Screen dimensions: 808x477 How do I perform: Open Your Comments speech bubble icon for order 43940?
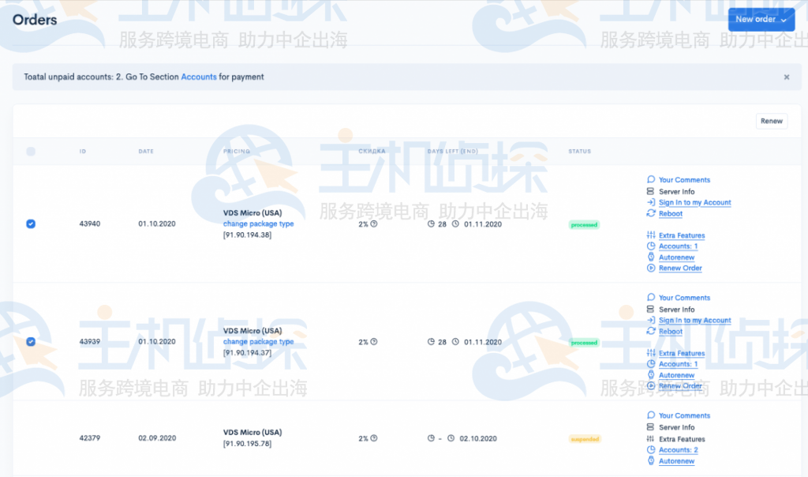click(x=651, y=180)
